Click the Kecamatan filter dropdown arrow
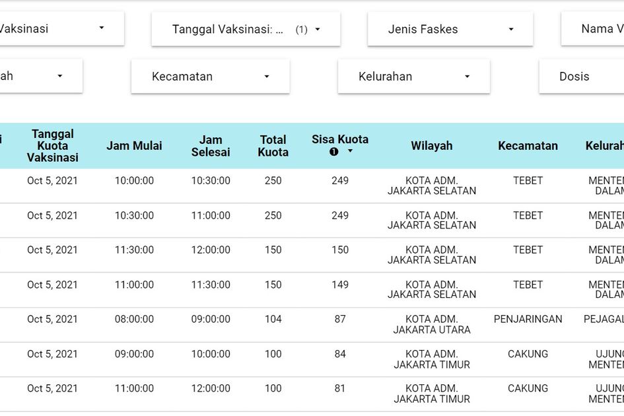This screenshot has height=416, width=624. [267, 77]
